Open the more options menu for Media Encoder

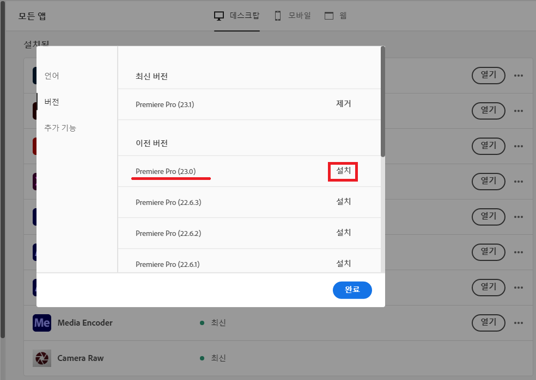tap(519, 323)
